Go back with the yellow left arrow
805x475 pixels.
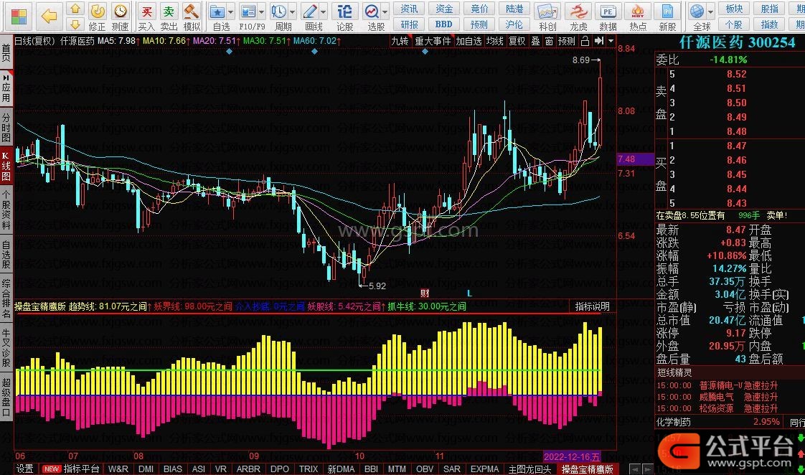click(x=50, y=16)
